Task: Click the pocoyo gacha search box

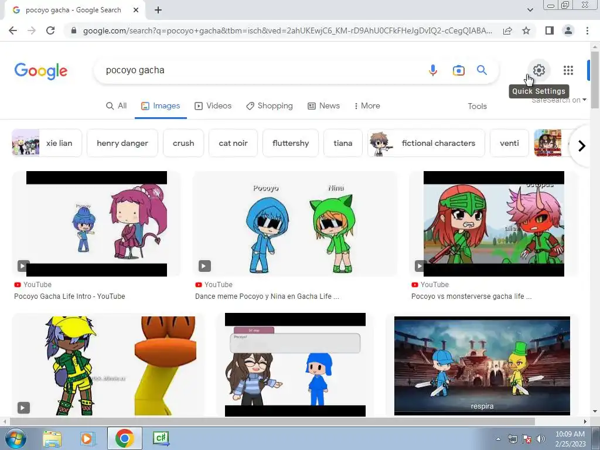Action: point(260,70)
